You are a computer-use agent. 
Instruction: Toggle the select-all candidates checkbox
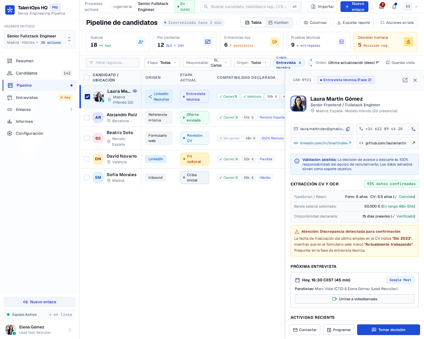pyautogui.click(x=87, y=78)
